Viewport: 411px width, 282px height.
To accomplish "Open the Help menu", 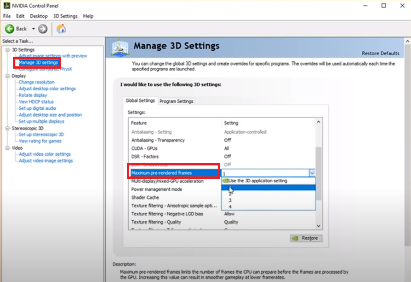I will click(88, 16).
